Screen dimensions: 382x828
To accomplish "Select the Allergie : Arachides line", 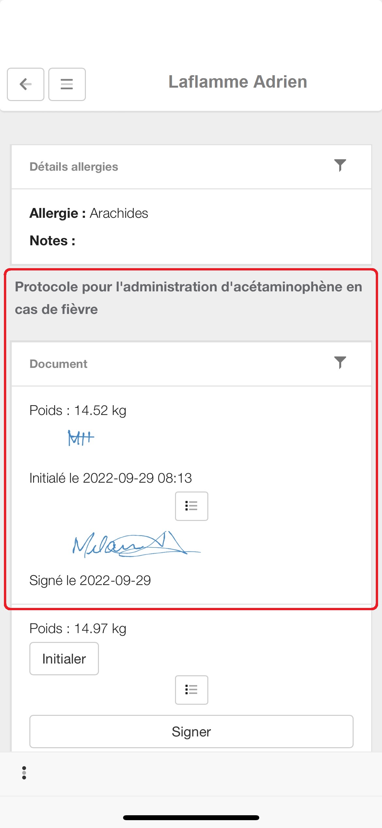I will [89, 213].
